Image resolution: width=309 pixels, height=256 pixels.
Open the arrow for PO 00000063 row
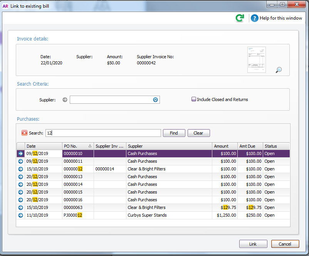pos(20,207)
